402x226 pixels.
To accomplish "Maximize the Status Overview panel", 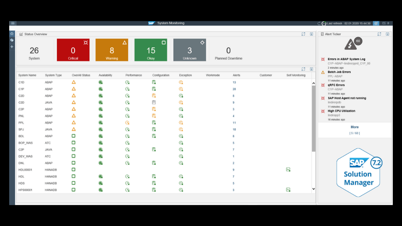I will click(x=303, y=34).
